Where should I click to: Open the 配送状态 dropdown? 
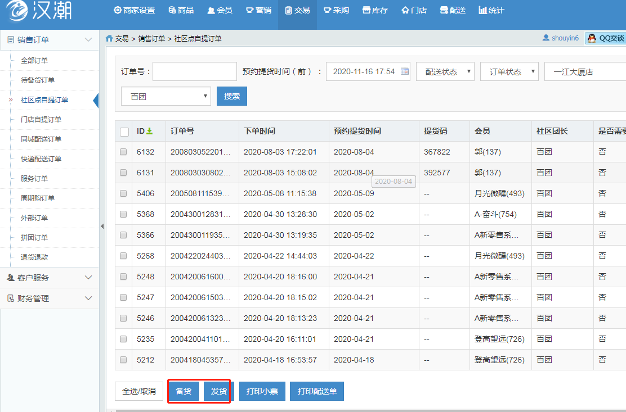445,72
